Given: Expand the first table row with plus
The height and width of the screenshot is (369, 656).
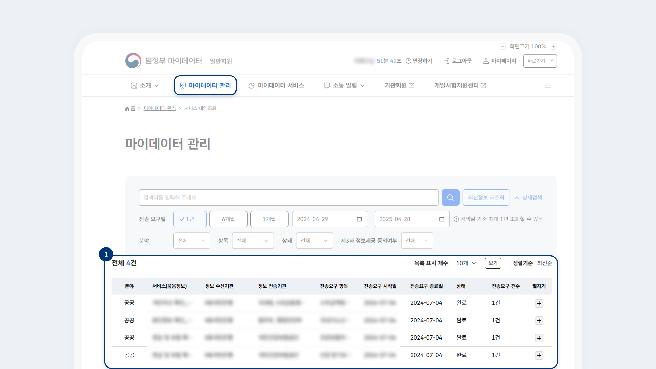Looking at the screenshot, I should pos(539,303).
